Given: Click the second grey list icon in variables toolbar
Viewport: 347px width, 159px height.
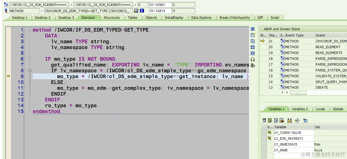Looking at the screenshot, I should (276, 120).
